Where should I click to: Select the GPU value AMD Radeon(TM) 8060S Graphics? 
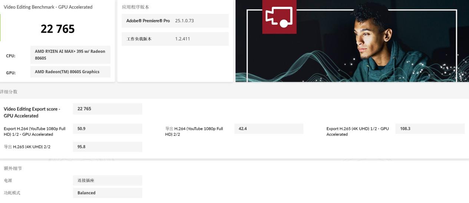70,72
